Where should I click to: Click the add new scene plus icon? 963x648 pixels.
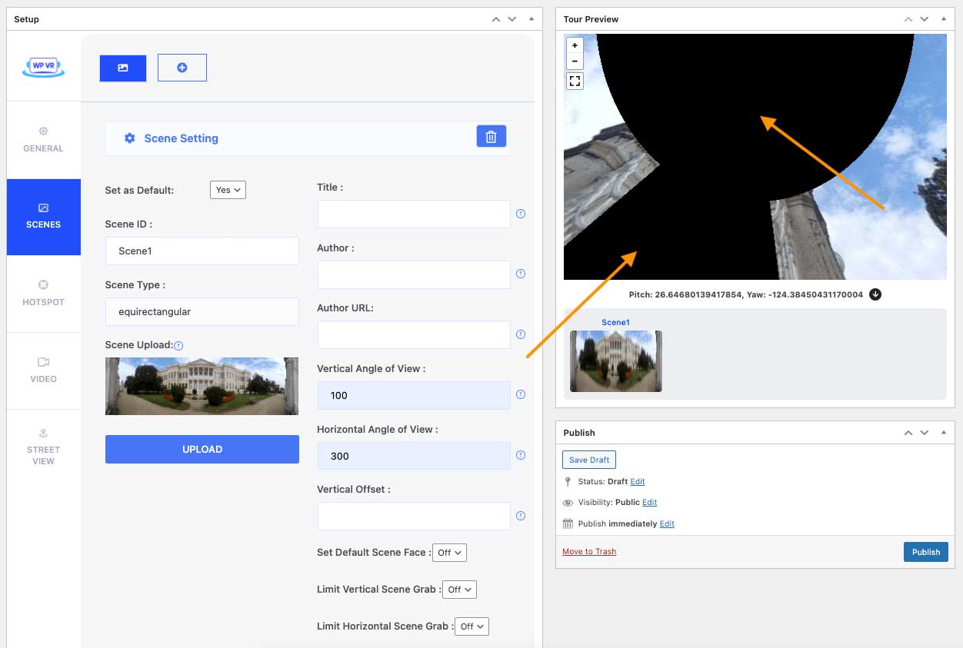pos(182,68)
